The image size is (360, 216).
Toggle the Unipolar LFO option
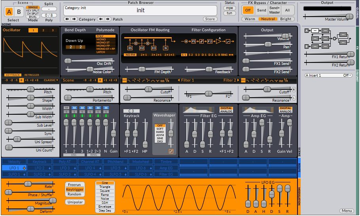[75, 202]
